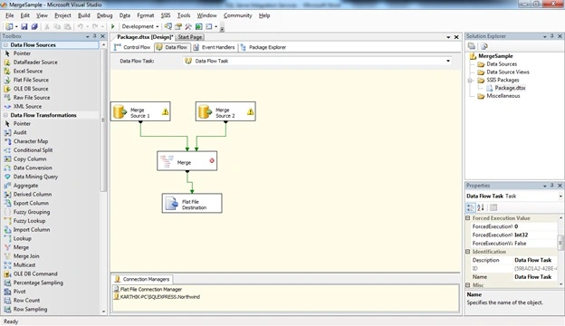565x326 pixels.
Task: Select the Raw File Source toolbox item
Action: click(32, 98)
